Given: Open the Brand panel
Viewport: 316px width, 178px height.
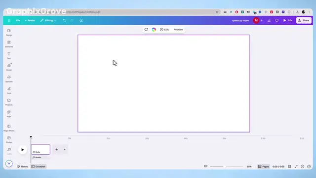Looking at the screenshot, I should click(9, 67).
